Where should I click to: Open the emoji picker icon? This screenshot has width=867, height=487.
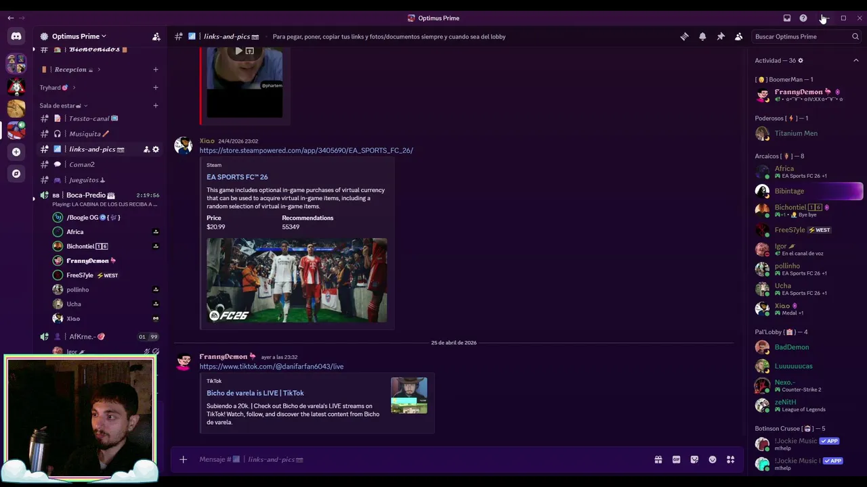(713, 460)
